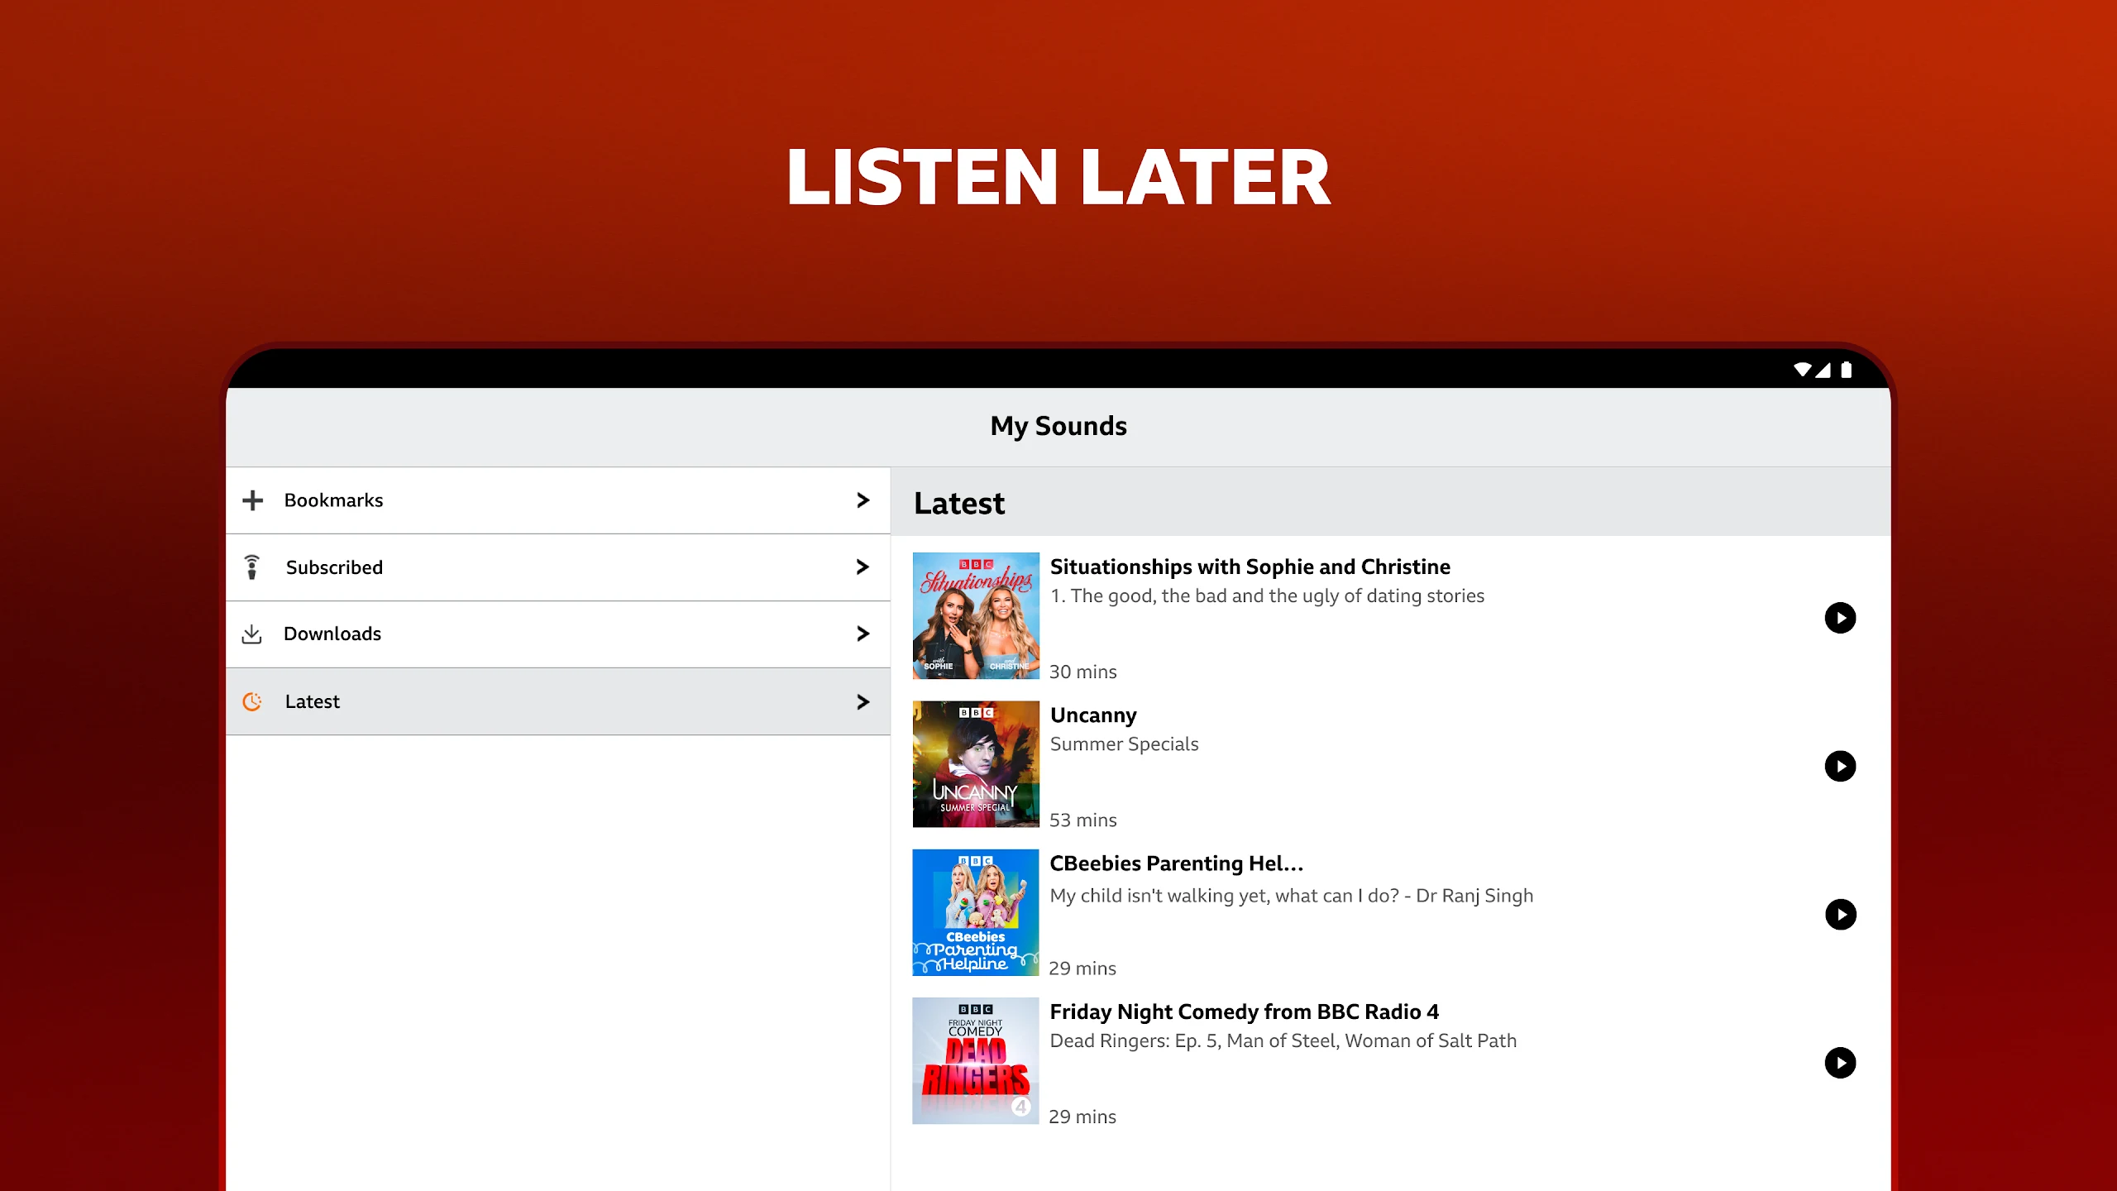The image size is (2117, 1191).
Task: Select the dating stories episode description
Action: (1267, 596)
